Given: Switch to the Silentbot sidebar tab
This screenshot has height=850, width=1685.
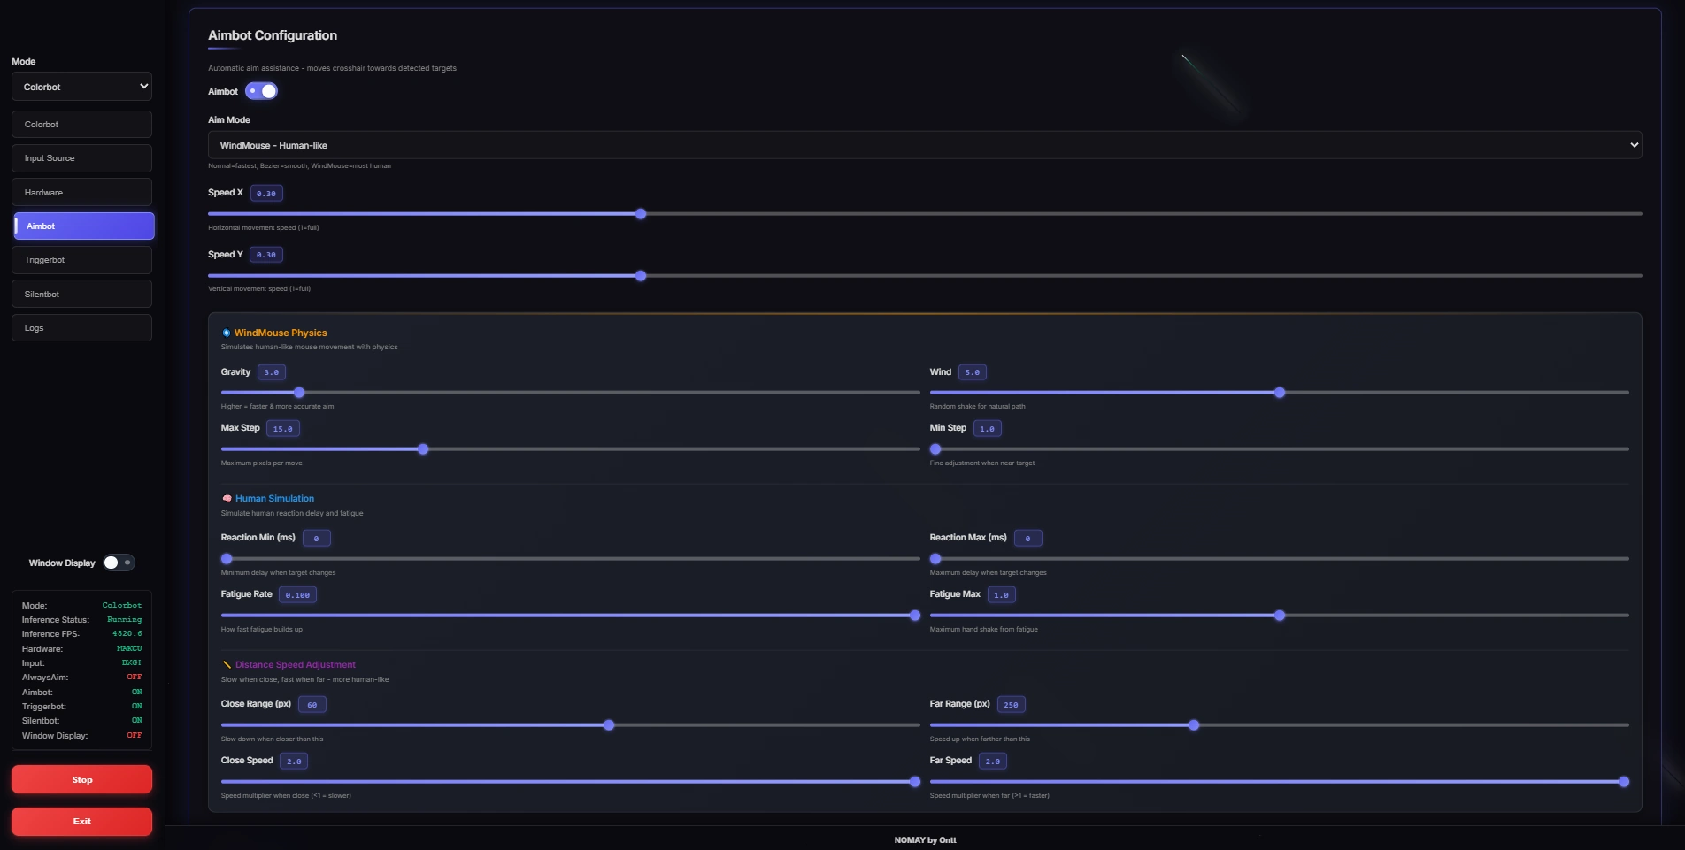Looking at the screenshot, I should tap(81, 294).
